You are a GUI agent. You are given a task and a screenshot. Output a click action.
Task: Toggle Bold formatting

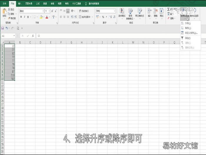click(21, 17)
